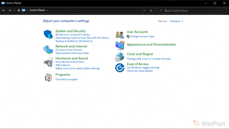Viewport: 229px width, 129px height.
Task: Open the Clock and Region heading
Action: click(x=140, y=54)
